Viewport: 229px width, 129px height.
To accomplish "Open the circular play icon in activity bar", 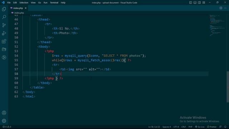I will point(4,57).
